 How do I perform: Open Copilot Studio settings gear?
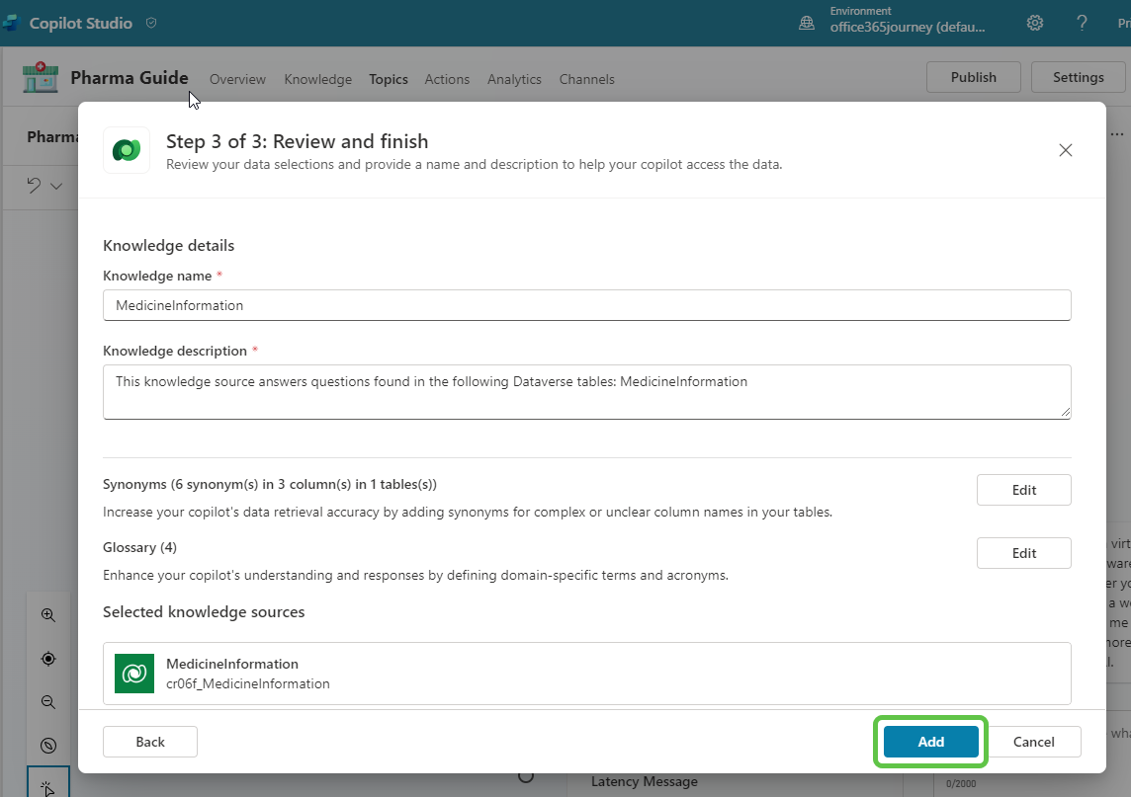(x=1034, y=22)
